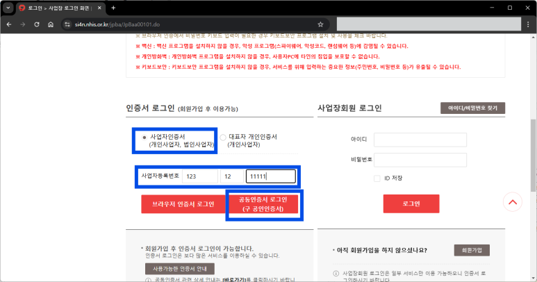Click the 회원가입 후 인증서 로그인이 가능합니다 text
Image resolution: width=537 pixels, height=282 pixels.
click(199, 249)
